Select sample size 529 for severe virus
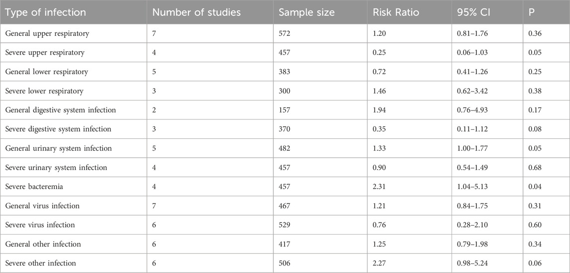 pos(284,225)
